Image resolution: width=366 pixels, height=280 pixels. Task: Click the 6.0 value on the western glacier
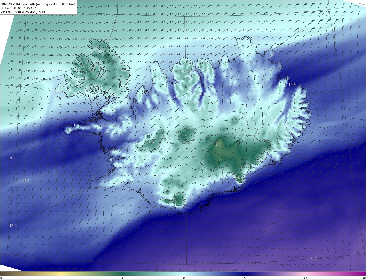[x=151, y=143]
